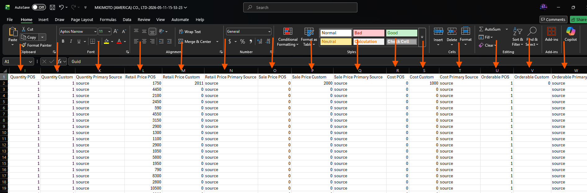Click the Undo arrow icon

[61, 7]
